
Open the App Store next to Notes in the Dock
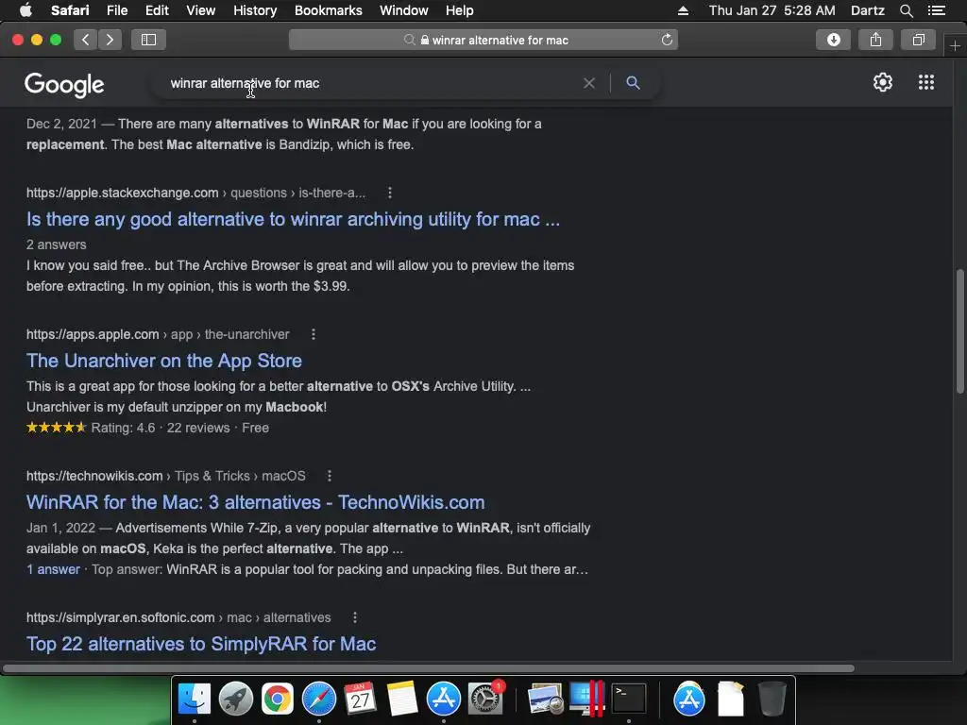pos(444,700)
